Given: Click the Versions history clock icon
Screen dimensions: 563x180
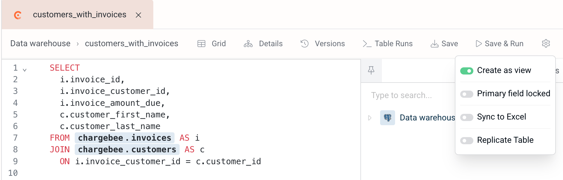Looking at the screenshot, I should coord(305,44).
